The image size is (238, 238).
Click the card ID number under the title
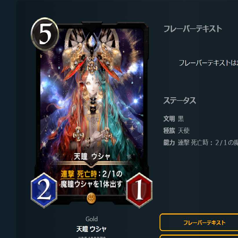tap(92, 237)
